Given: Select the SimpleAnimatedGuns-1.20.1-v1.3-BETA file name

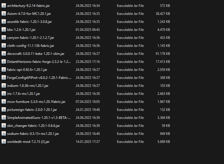Looking at the screenshot, I should pos(39,118).
